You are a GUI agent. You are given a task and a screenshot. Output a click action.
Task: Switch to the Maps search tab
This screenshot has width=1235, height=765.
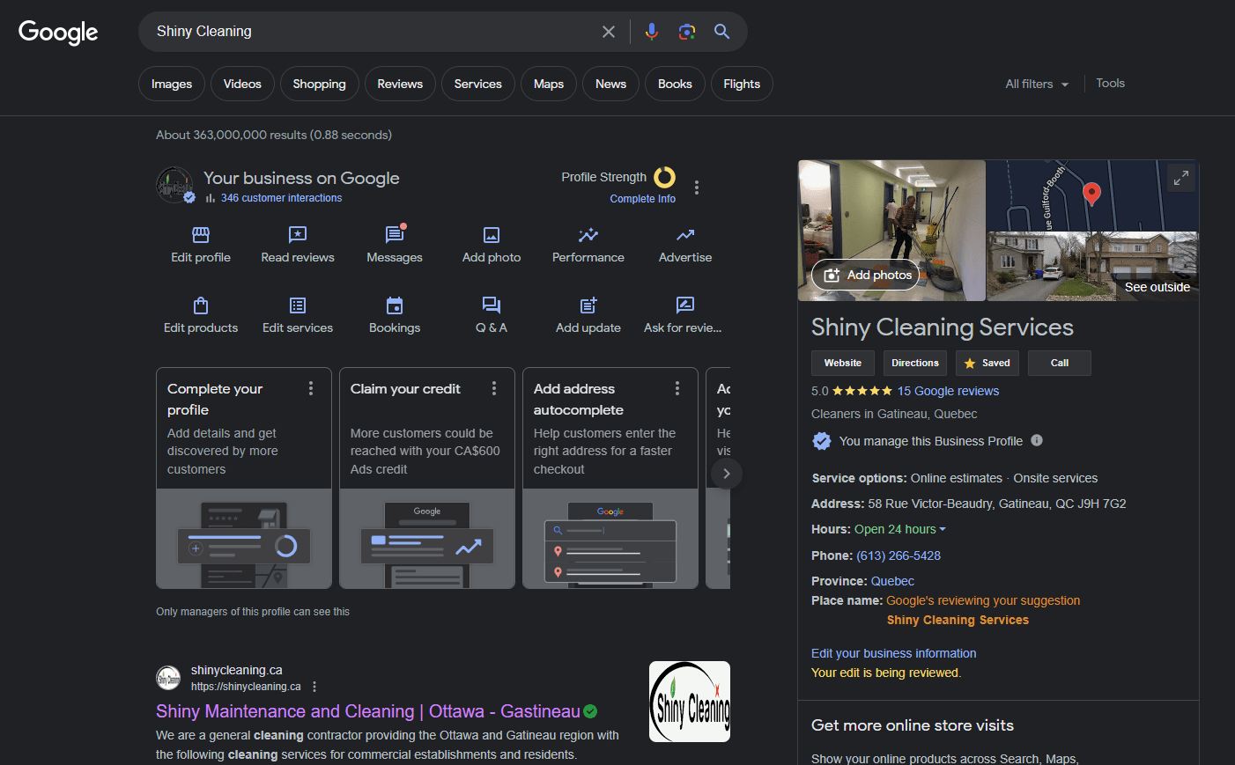548,84
